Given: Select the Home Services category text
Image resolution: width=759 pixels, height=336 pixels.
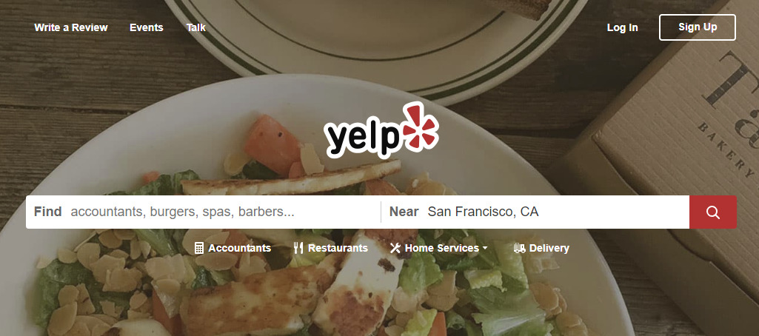Looking at the screenshot, I should [442, 248].
